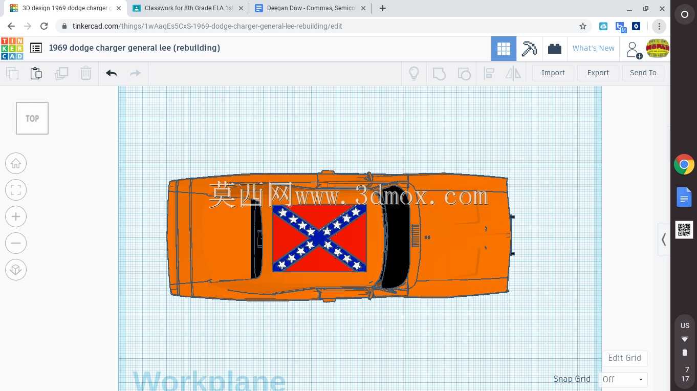
Task: Zoom out with the minus button
Action: point(16,243)
